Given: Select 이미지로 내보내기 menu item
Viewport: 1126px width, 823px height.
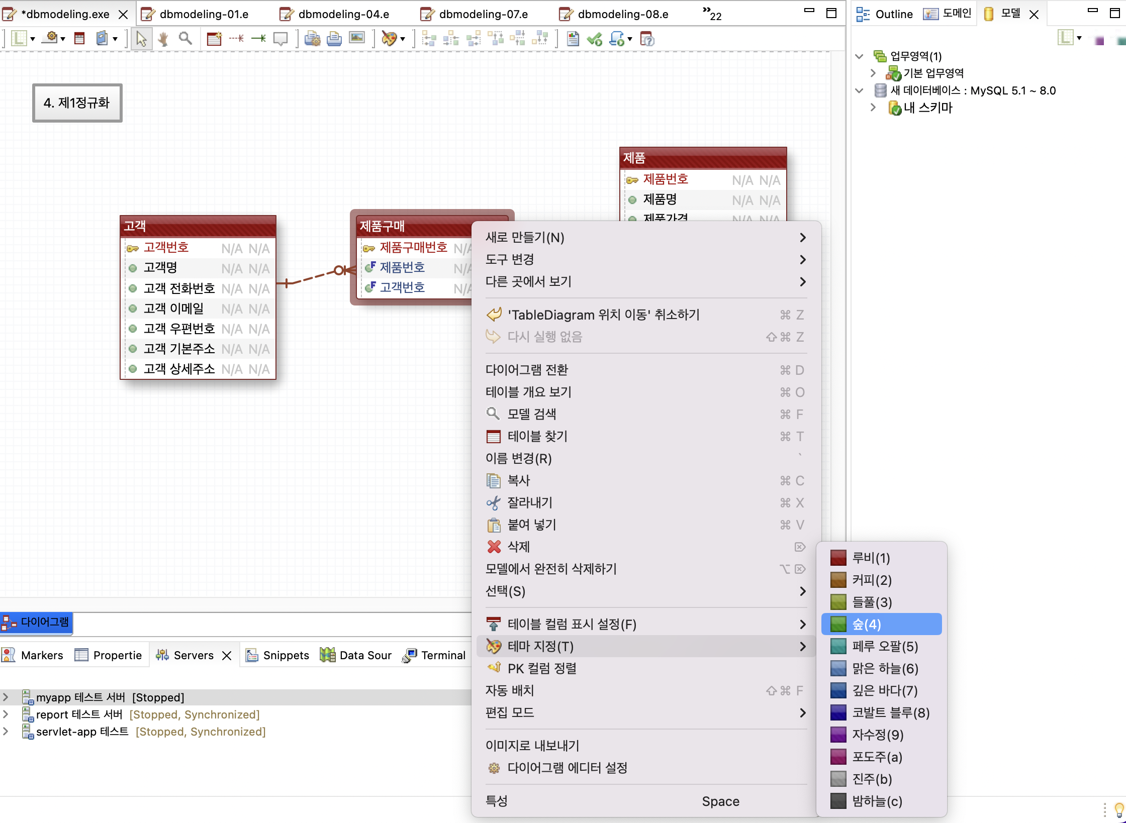Looking at the screenshot, I should pos(646,746).
